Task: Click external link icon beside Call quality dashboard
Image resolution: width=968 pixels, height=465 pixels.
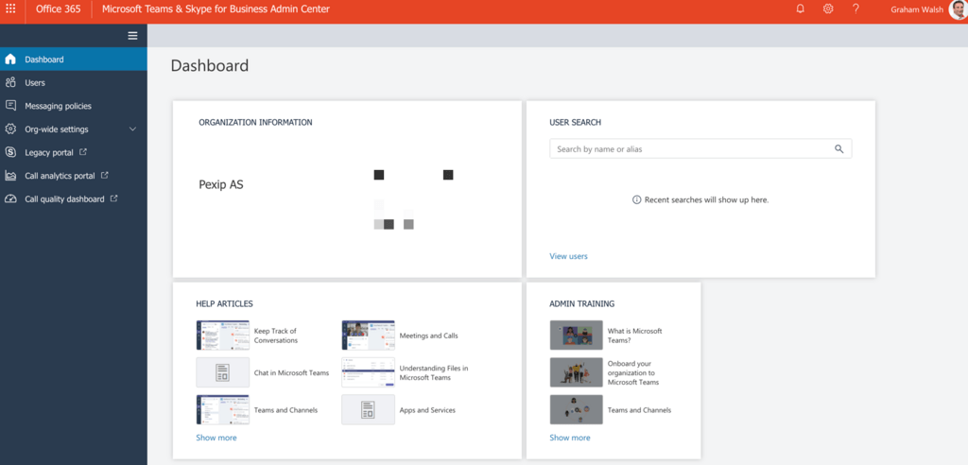Action: [114, 198]
